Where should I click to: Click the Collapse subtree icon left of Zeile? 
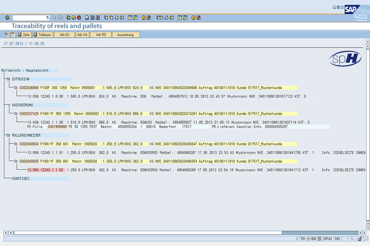[x=13, y=35]
